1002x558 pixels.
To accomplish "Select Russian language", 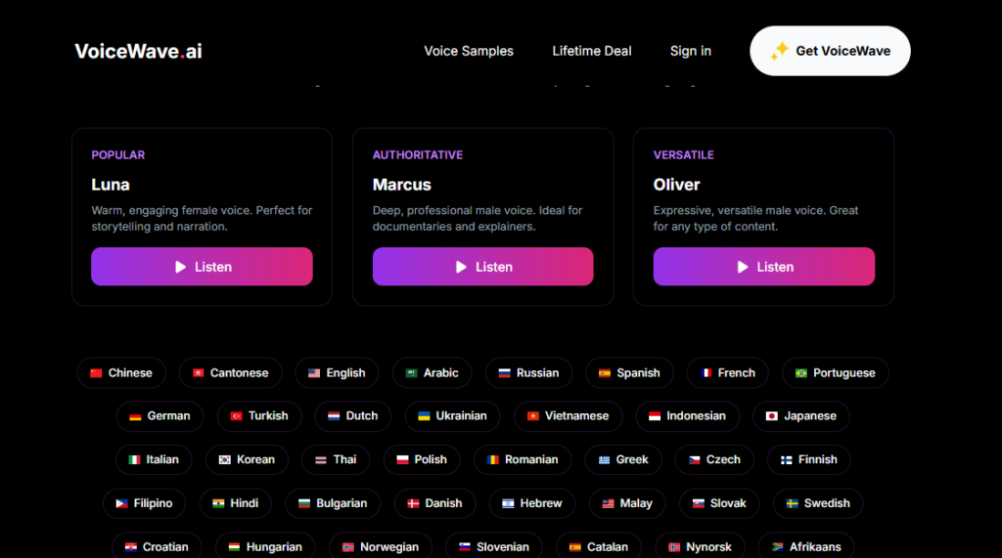I will click(529, 373).
